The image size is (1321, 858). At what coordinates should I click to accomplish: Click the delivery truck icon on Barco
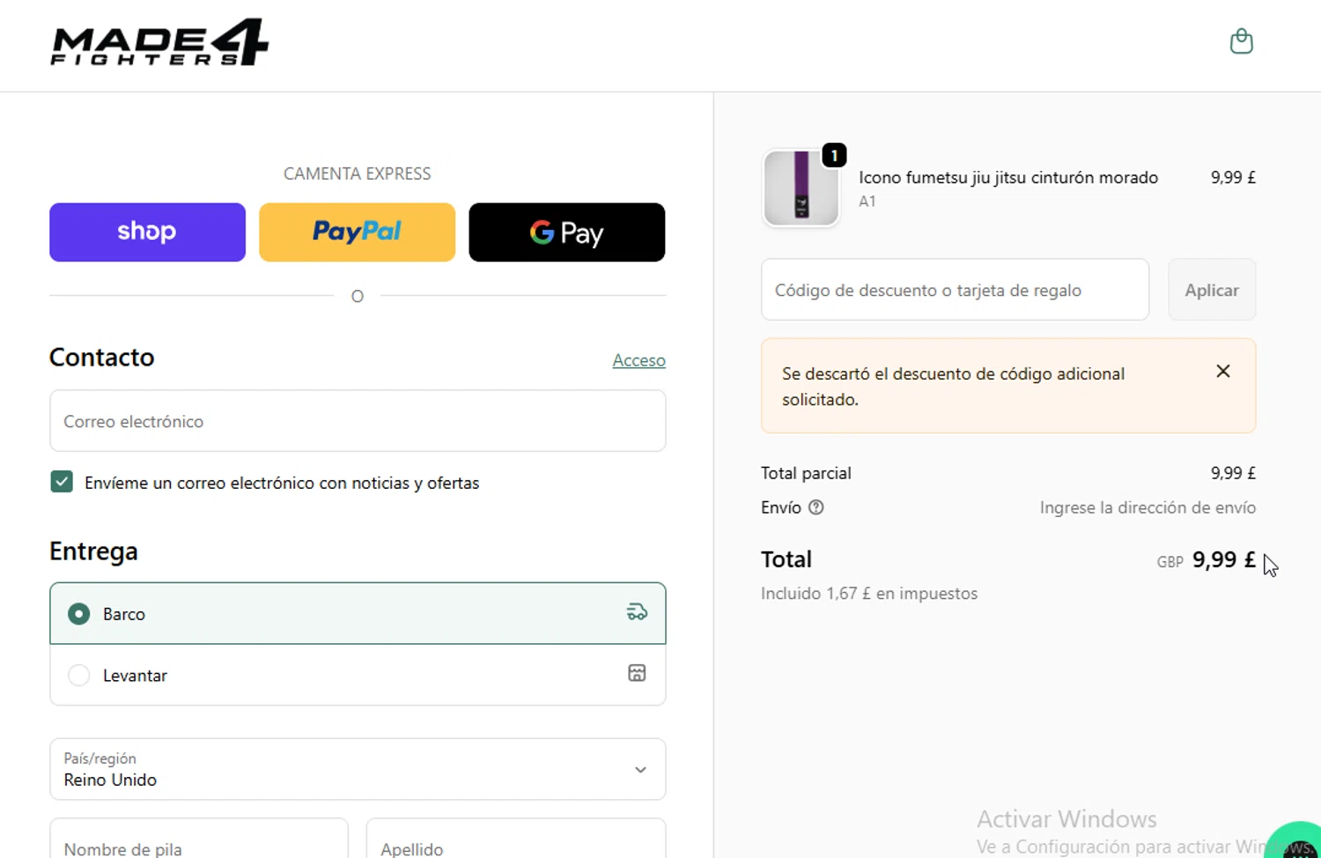pos(637,612)
